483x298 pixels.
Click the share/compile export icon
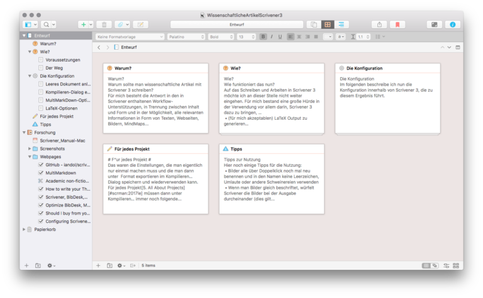pos(380,24)
